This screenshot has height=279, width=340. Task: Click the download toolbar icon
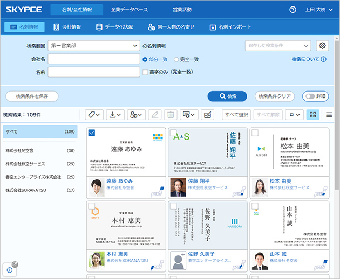click(x=115, y=115)
